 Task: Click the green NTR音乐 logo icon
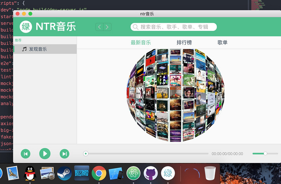pos(26,27)
